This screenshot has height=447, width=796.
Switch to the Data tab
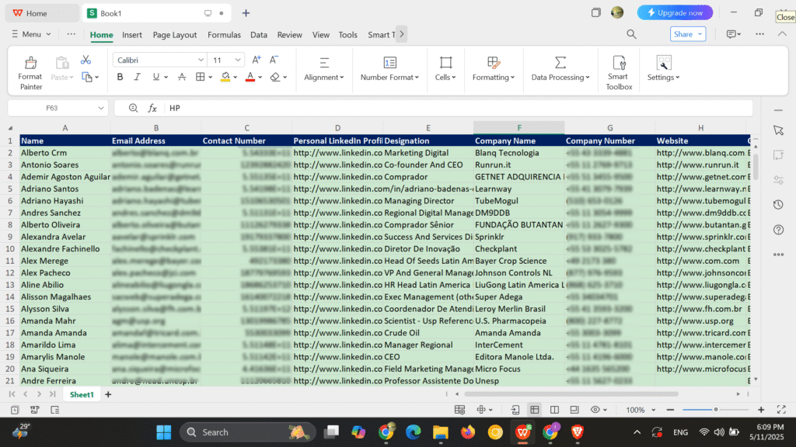258,34
